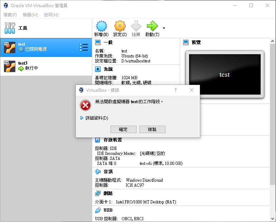Select the test3 running virtual machine
Image resolution: width=276 pixels, height=222 pixels.
tap(46, 66)
